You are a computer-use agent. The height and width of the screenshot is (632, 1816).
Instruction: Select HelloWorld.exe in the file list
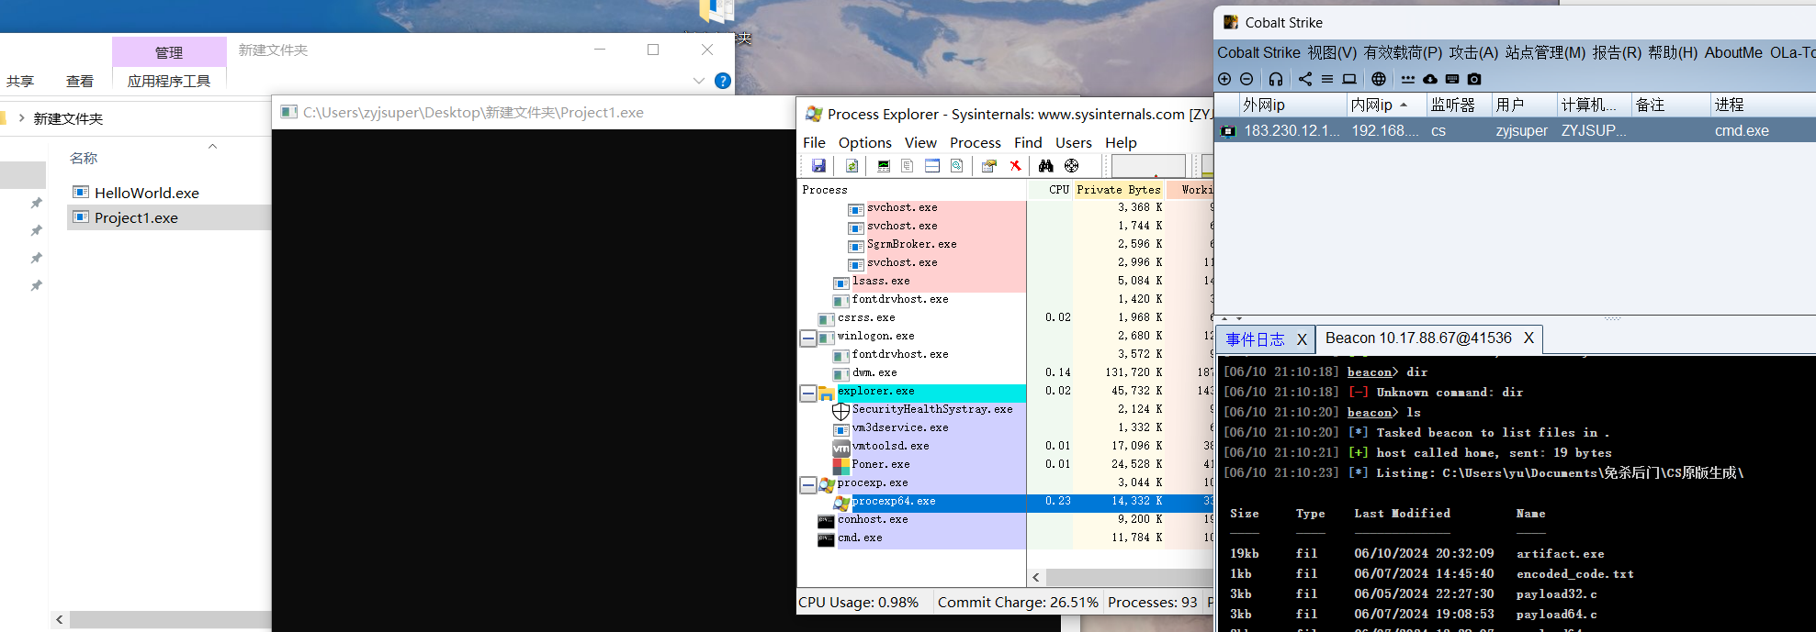click(147, 193)
